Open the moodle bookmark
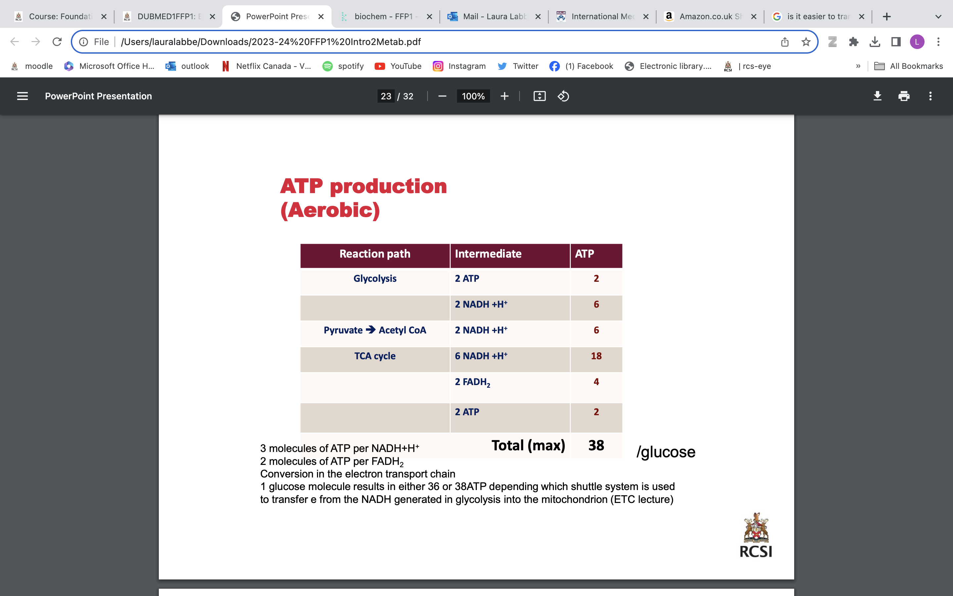This screenshot has height=596, width=953. click(x=39, y=66)
